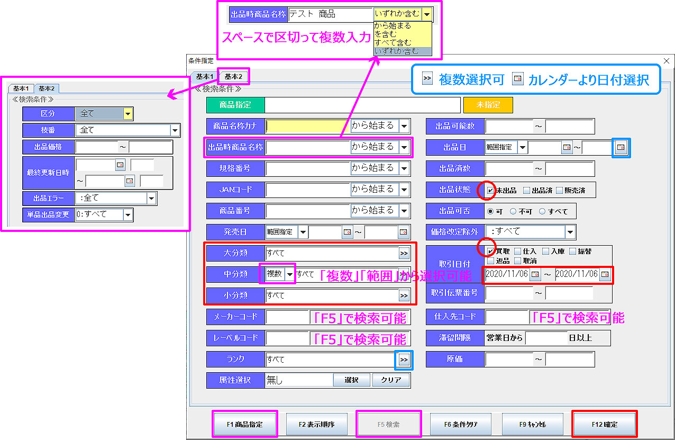Image resolution: width=675 pixels, height=440 pixels.
Task: Open calendar for 出品日 start date
Action: coord(567,147)
